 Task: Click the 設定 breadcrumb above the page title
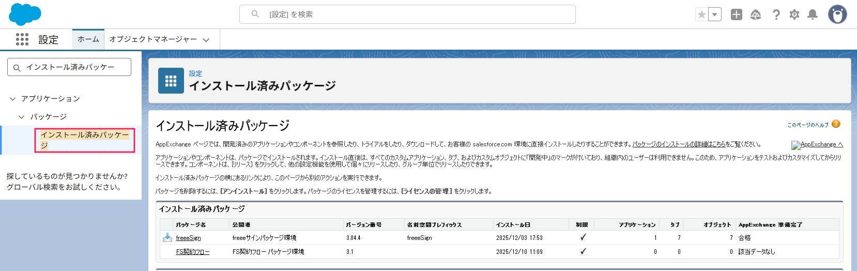point(195,73)
